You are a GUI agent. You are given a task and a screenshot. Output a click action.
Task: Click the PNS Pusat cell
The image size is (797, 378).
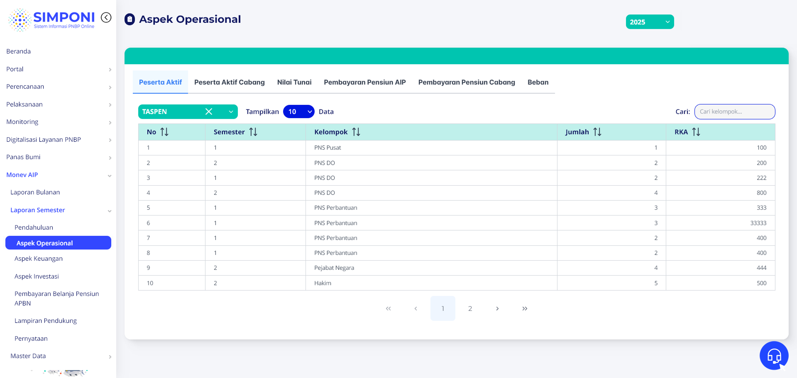pos(431,148)
